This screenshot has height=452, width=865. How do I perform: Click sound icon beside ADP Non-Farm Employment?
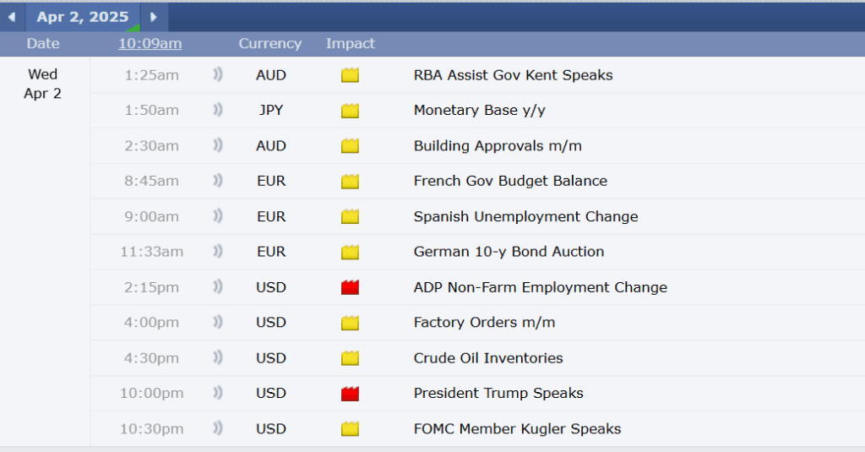(x=217, y=287)
